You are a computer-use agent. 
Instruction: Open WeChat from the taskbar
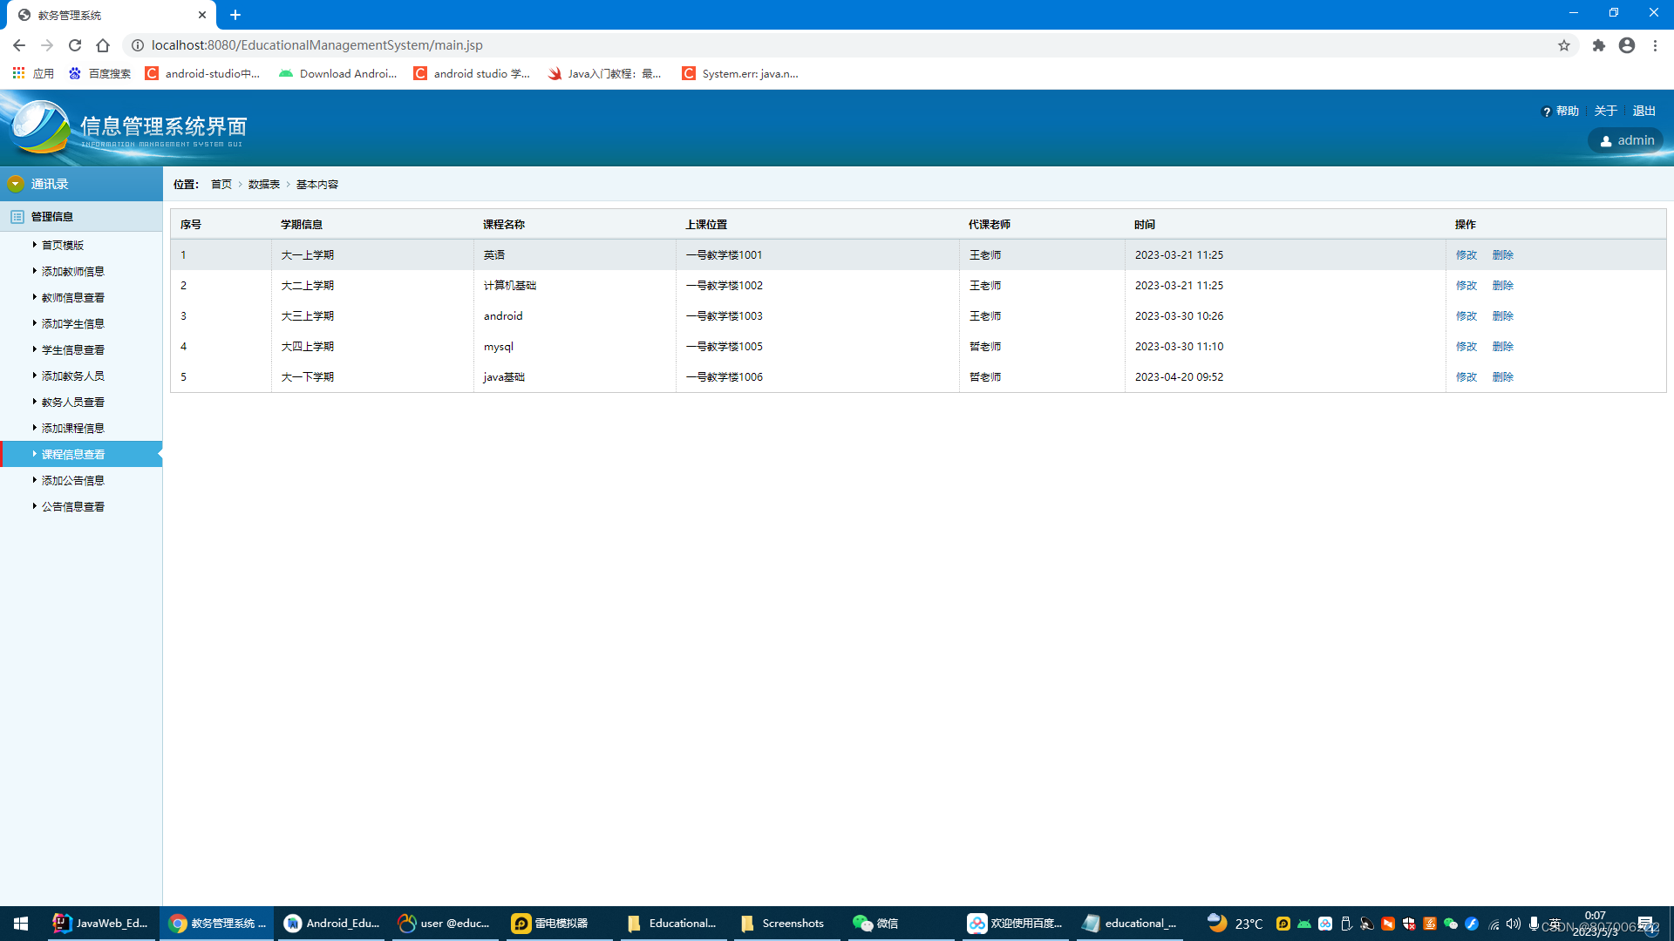point(875,924)
